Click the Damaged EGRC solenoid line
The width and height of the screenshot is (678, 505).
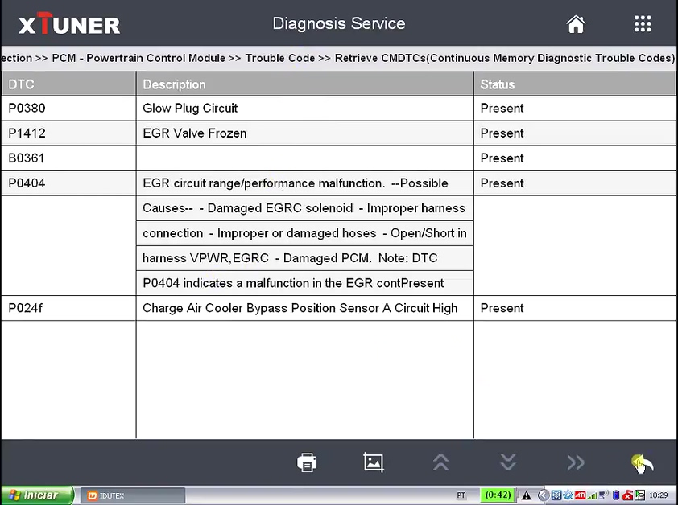click(x=305, y=208)
